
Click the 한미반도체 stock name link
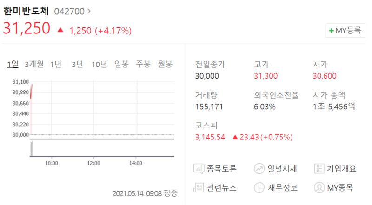pos(26,11)
